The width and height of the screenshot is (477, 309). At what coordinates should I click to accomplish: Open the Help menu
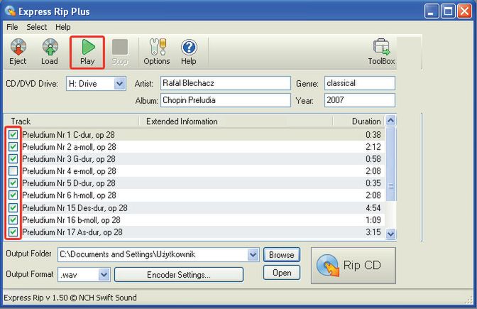click(x=63, y=27)
